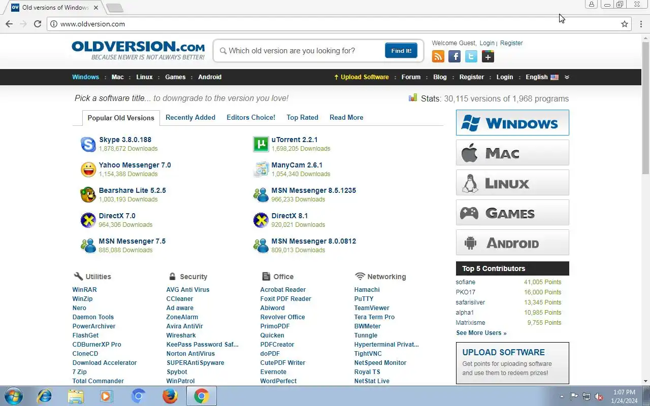Expand the language dropdown chevron
Viewport: 650px width, 406px height.
(567, 77)
